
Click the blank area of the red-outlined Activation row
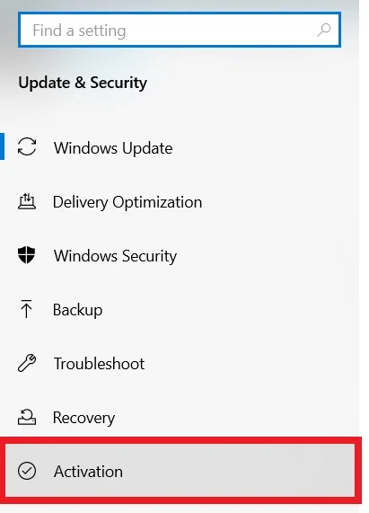point(239,471)
